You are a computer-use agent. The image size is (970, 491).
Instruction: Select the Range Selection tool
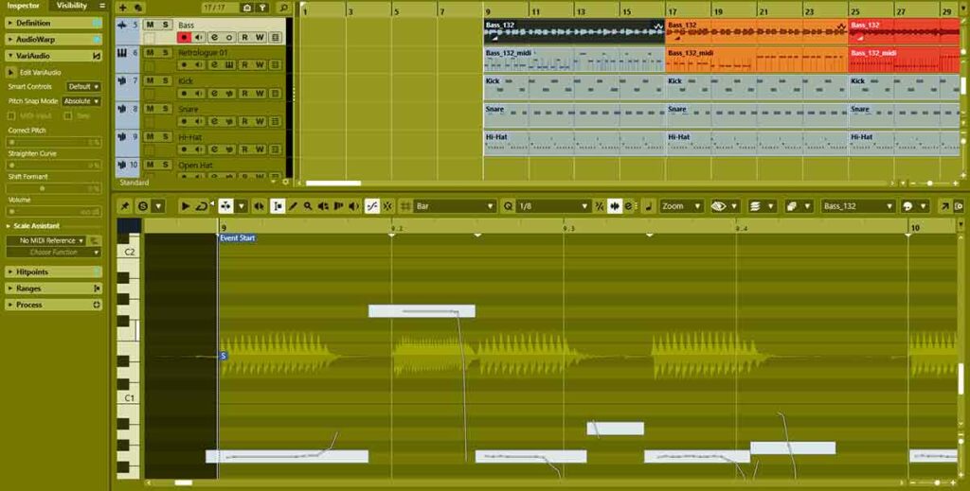pos(278,206)
